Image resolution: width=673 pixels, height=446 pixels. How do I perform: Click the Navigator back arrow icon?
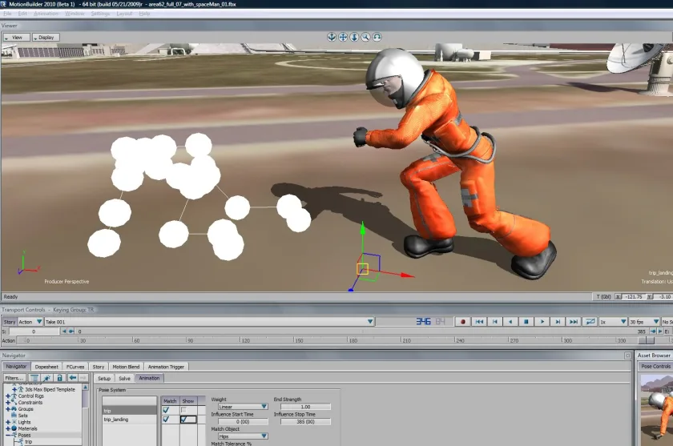tap(73, 378)
